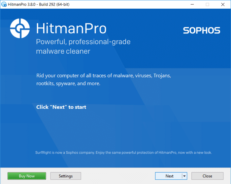Click the "Powerful, professional-grade" tagline line
The image size is (231, 184).
83,42
